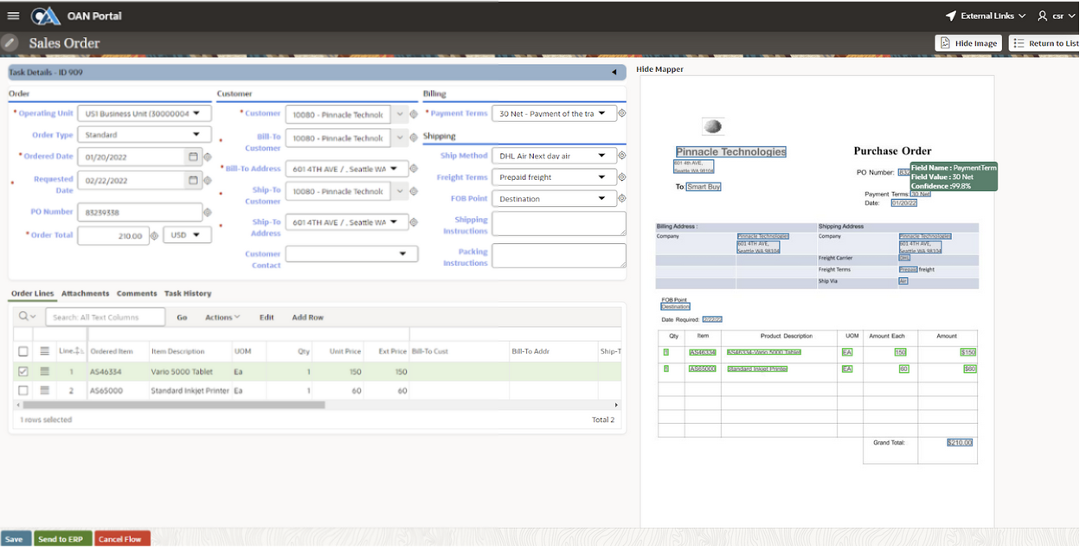1080x552 pixels.
Task: Switch to the Task History tab
Action: 188,293
